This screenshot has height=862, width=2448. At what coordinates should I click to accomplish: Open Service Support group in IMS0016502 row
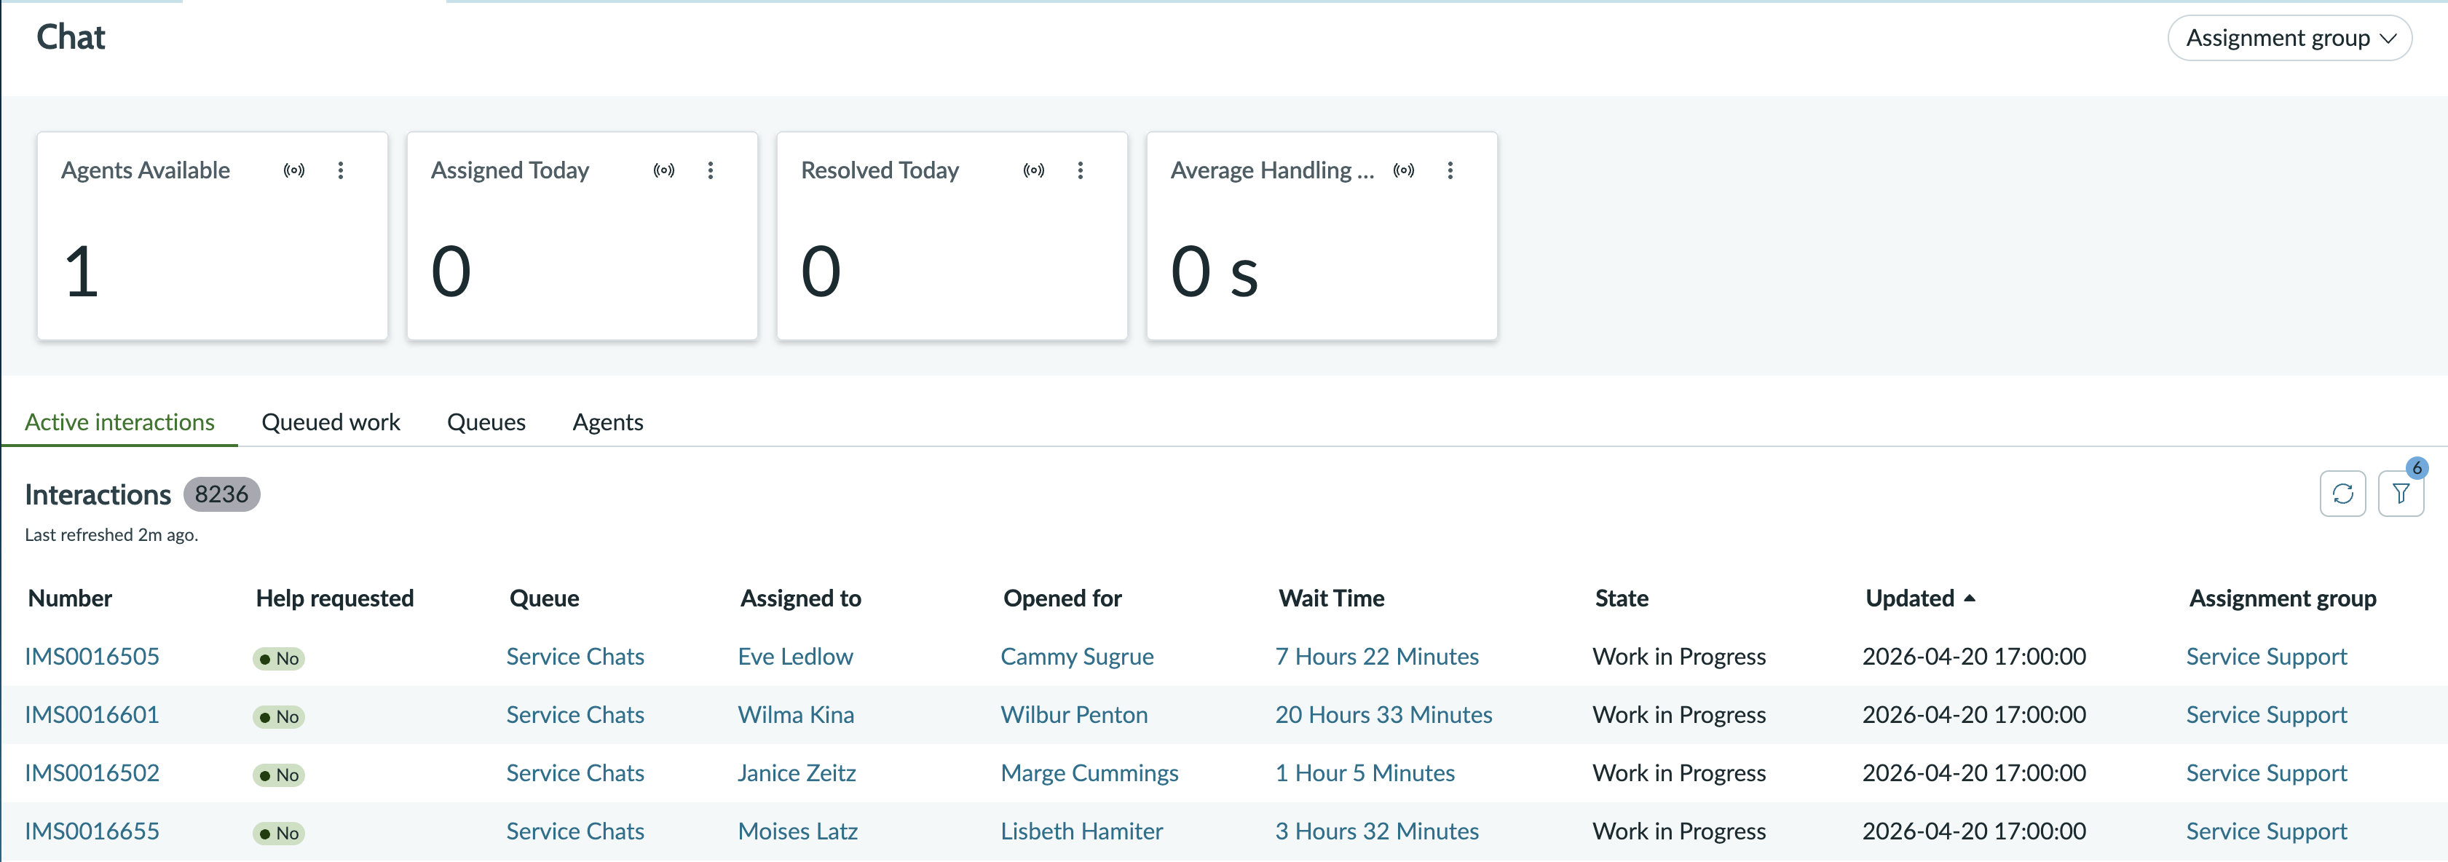pos(2267,772)
